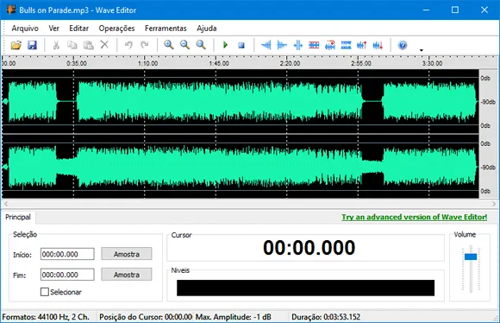The height and width of the screenshot is (323, 500).
Task: Click the 3:30.00 mark on the time ruler
Action: click(432, 63)
